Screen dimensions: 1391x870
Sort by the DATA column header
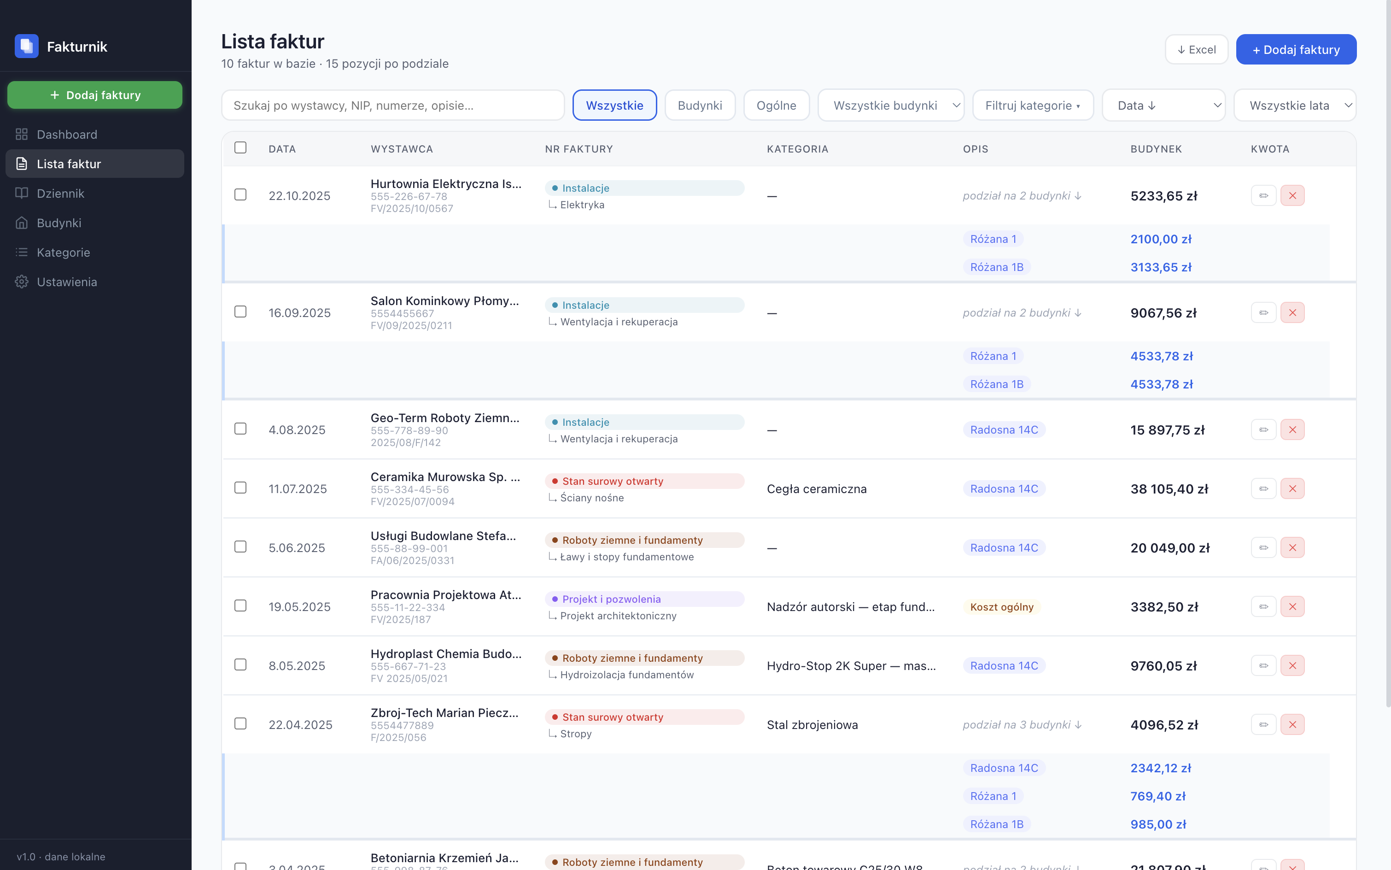pyautogui.click(x=282, y=149)
